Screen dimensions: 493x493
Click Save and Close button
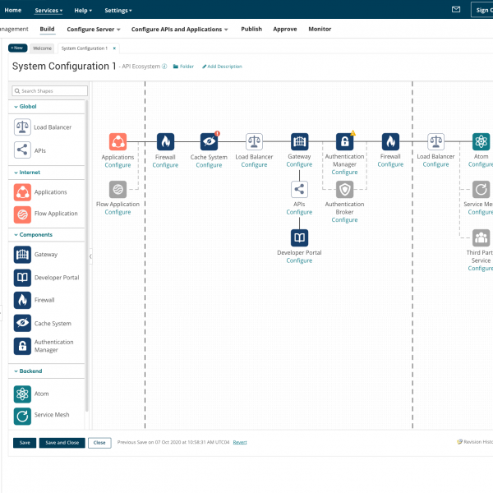coord(62,443)
